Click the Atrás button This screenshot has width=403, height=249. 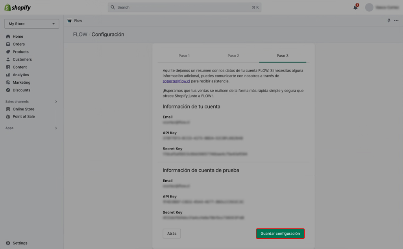coord(172,234)
